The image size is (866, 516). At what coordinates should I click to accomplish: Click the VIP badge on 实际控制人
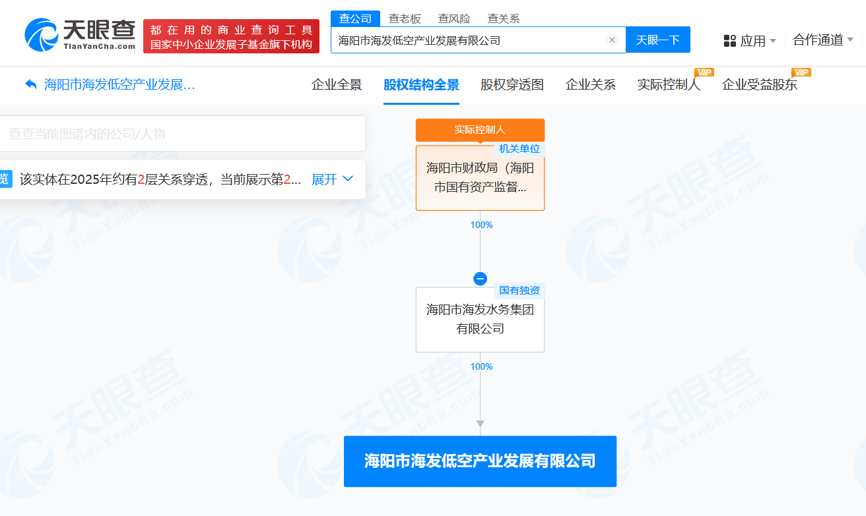tap(704, 72)
